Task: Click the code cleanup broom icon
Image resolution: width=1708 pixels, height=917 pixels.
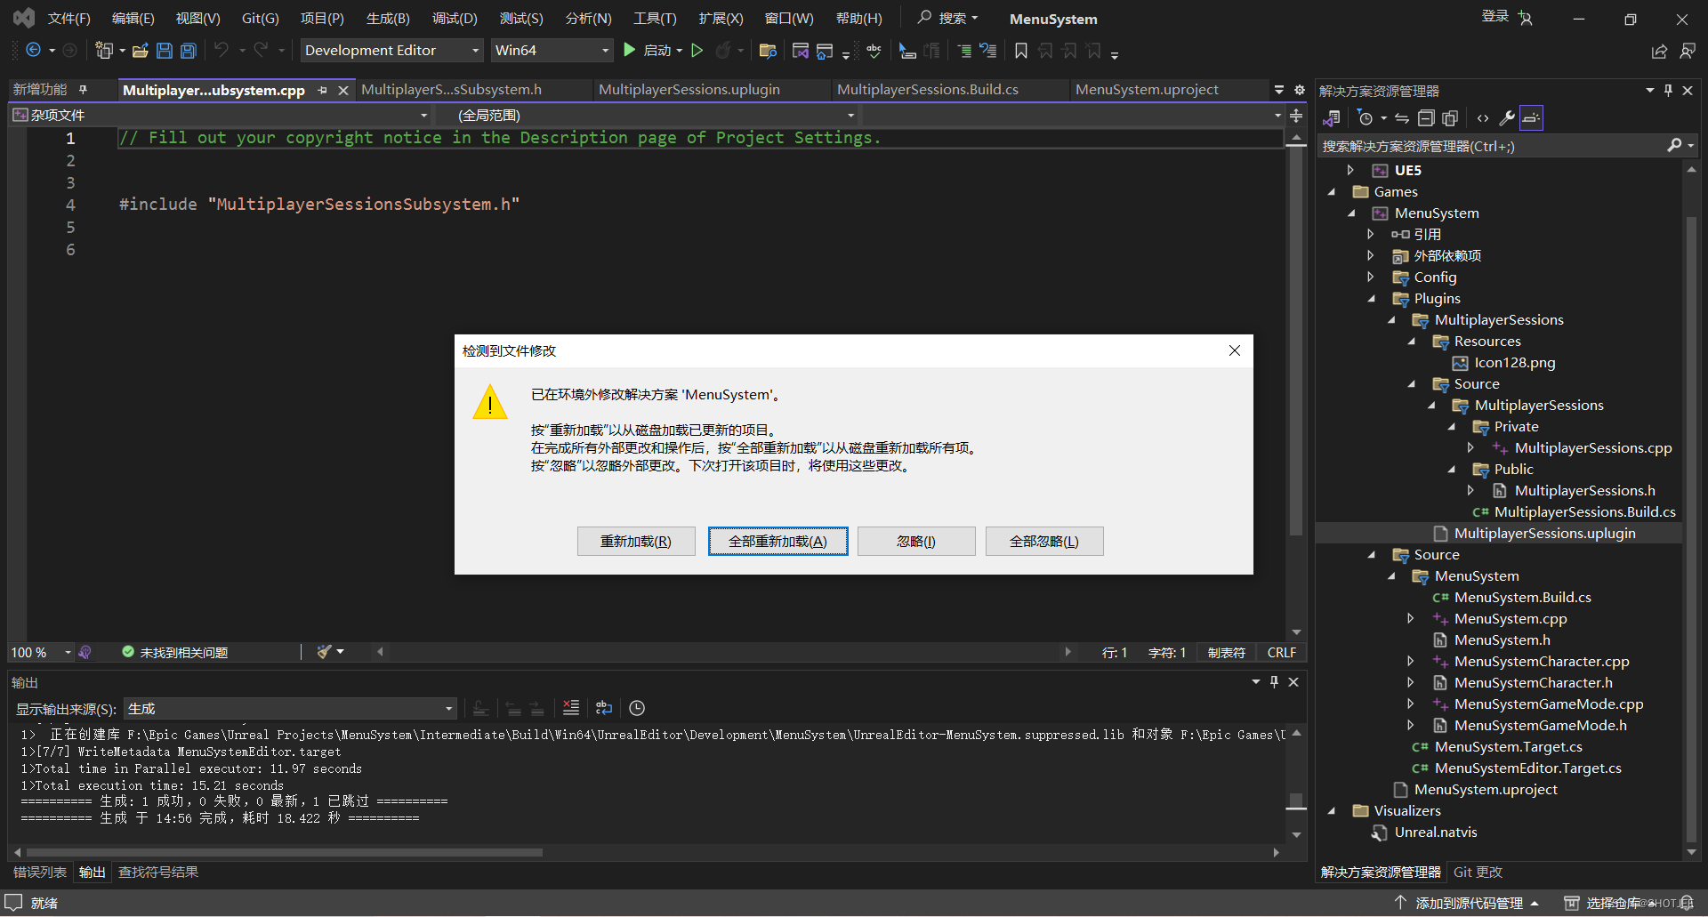Action: click(324, 652)
